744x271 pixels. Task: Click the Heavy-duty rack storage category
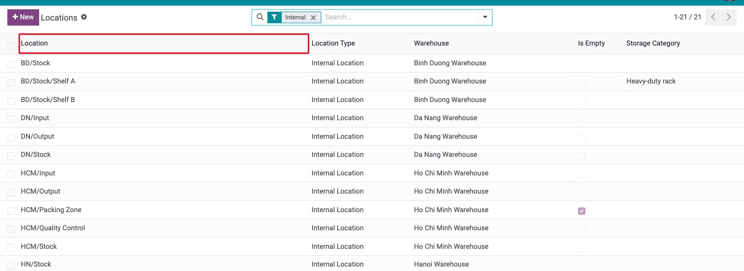(x=651, y=81)
